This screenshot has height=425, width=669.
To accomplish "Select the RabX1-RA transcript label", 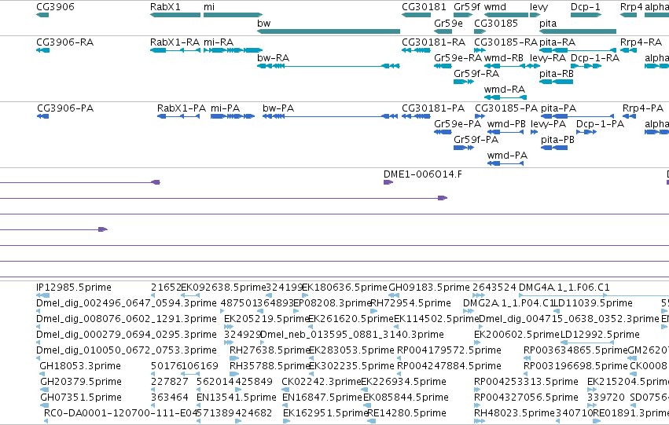I will coord(175,42).
